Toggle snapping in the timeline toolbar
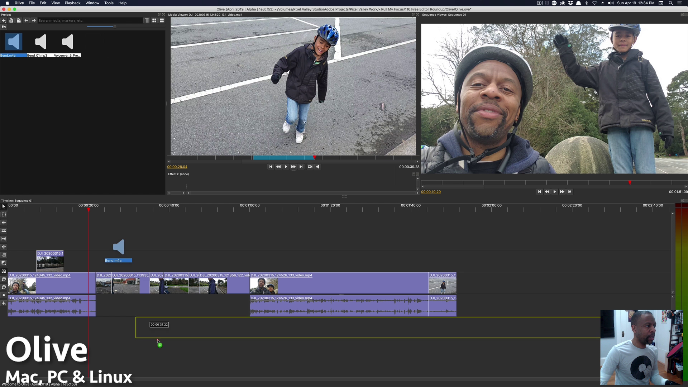Image resolution: width=688 pixels, height=387 pixels. (4, 271)
